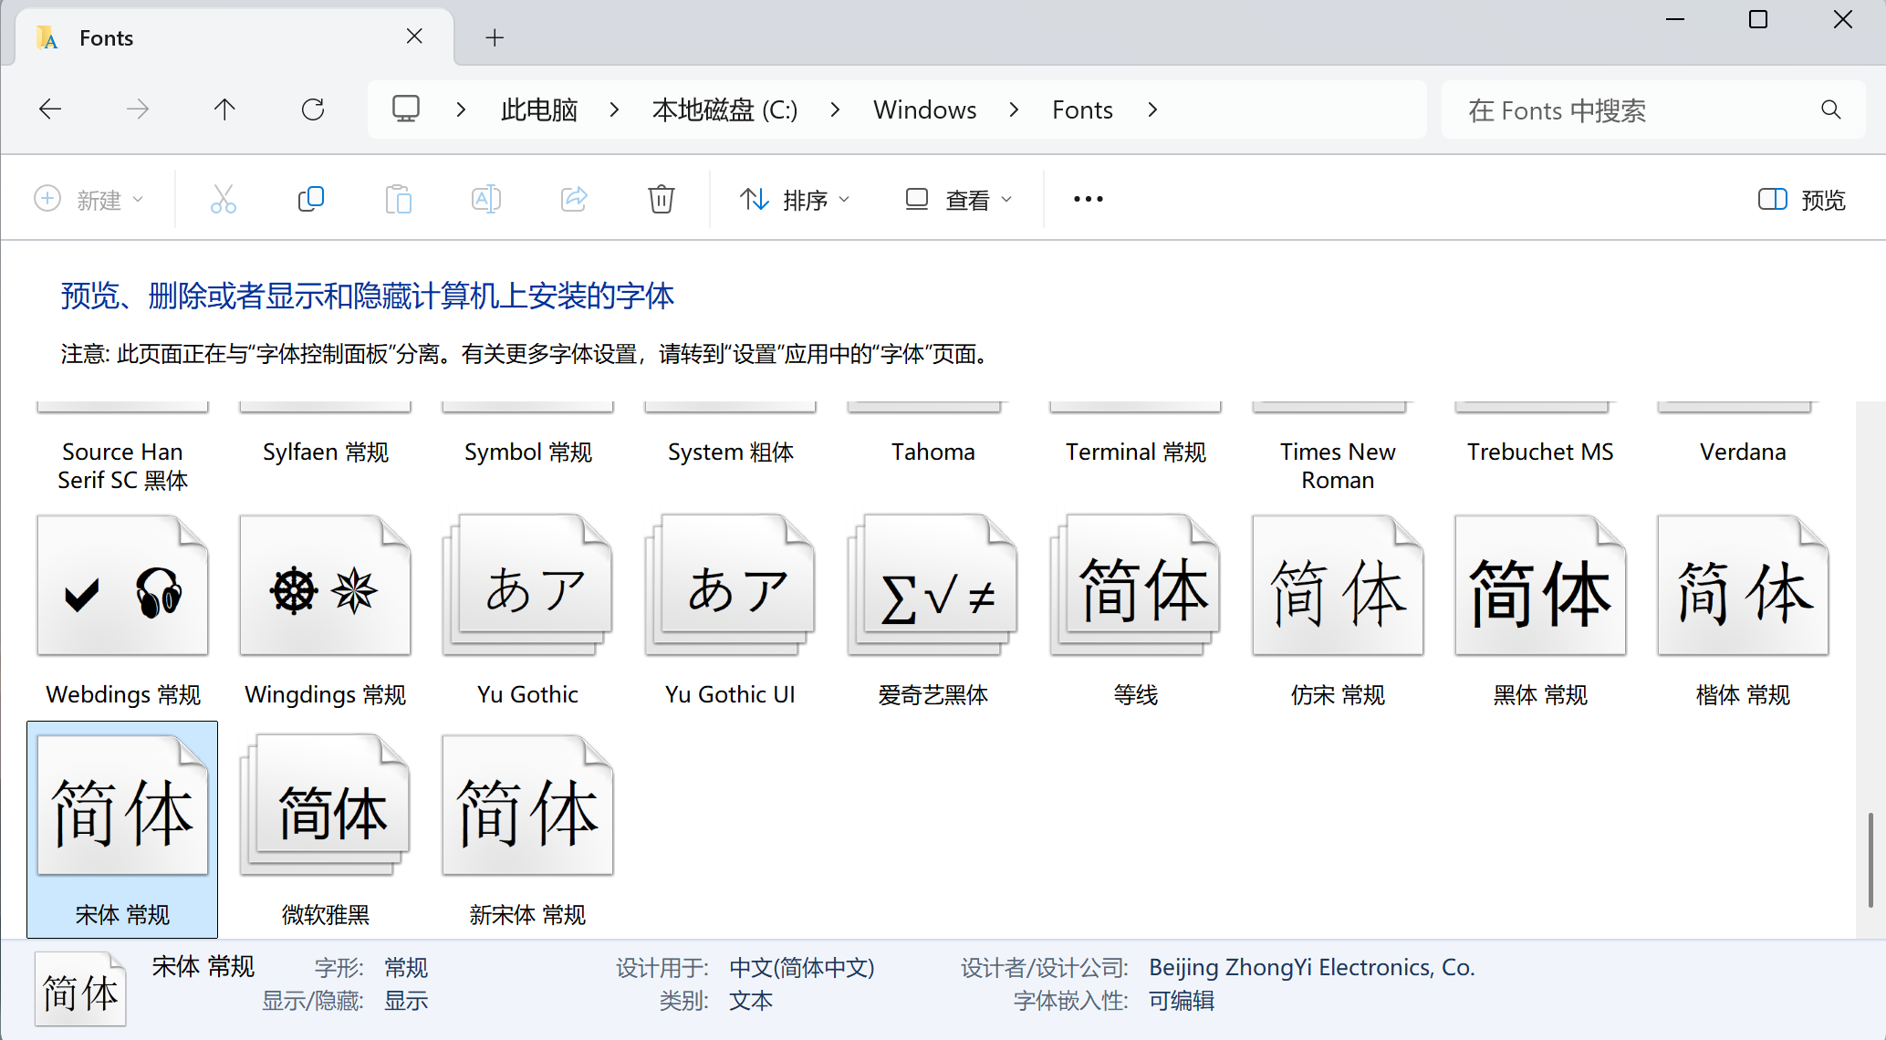The height and width of the screenshot is (1040, 1886).
Task: Refresh the Fonts folder view
Action: 313,110
